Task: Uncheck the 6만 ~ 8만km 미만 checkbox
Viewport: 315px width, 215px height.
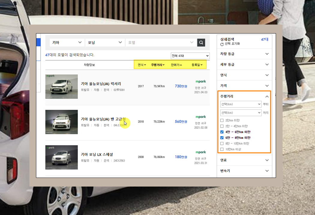Action: click(x=222, y=138)
